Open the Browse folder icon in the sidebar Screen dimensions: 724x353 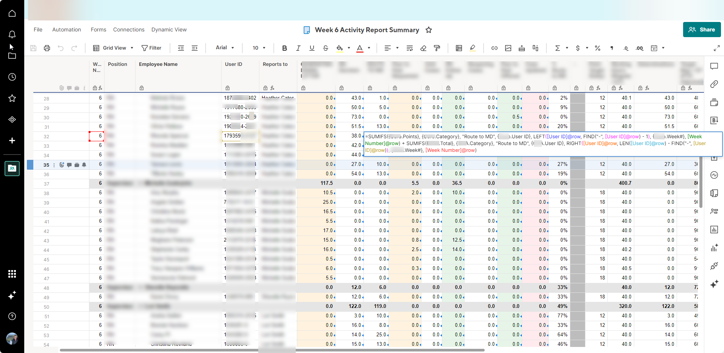(12, 56)
